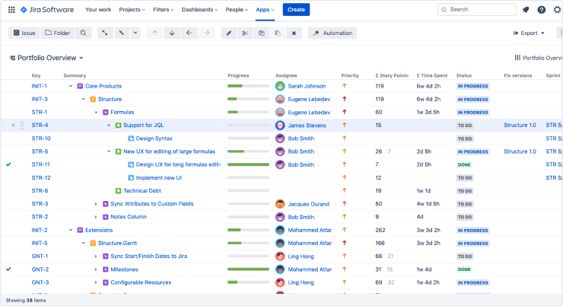Click the green checkmark on STR-11 row
563x306 pixels.
click(x=8, y=164)
